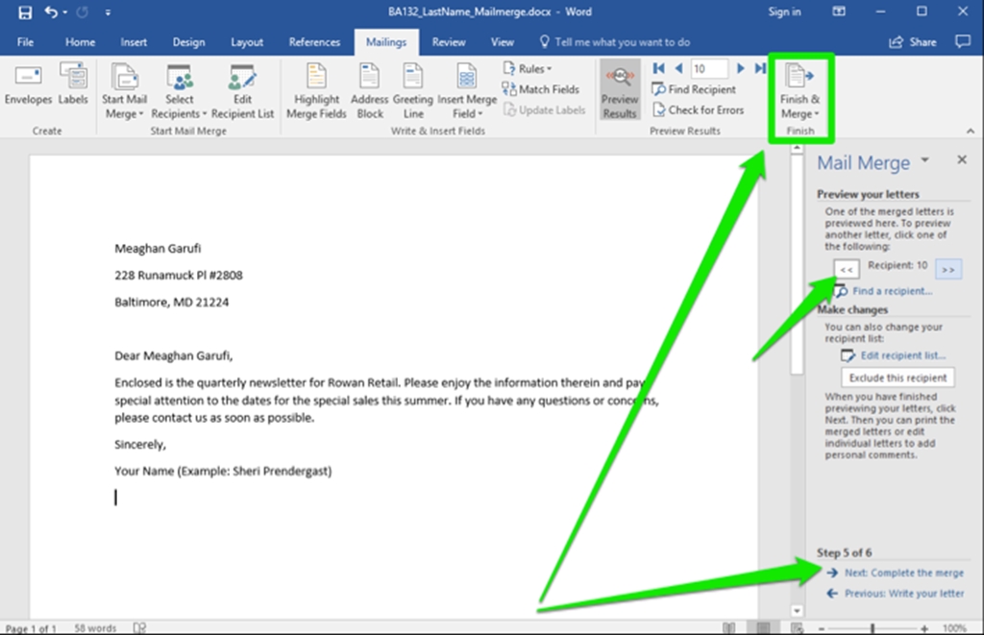Go to the first record arrow

pyautogui.click(x=658, y=69)
